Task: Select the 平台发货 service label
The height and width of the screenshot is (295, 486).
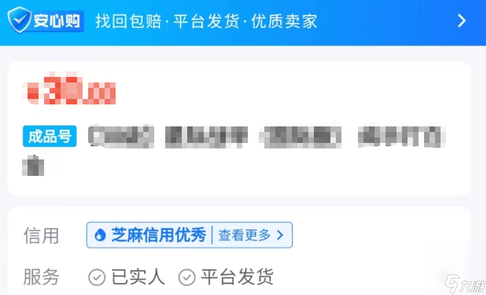Action: coord(237,277)
